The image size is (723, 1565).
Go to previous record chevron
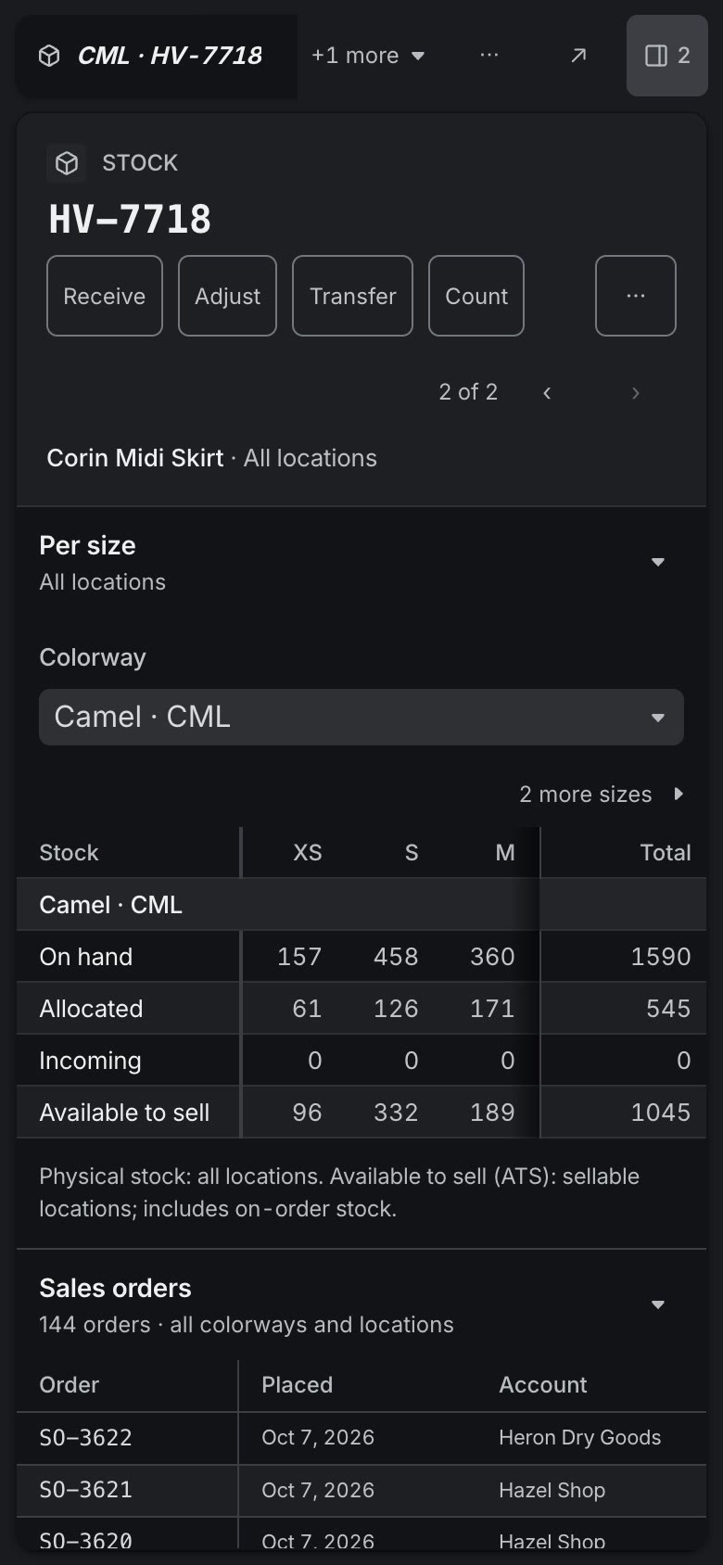click(x=547, y=392)
